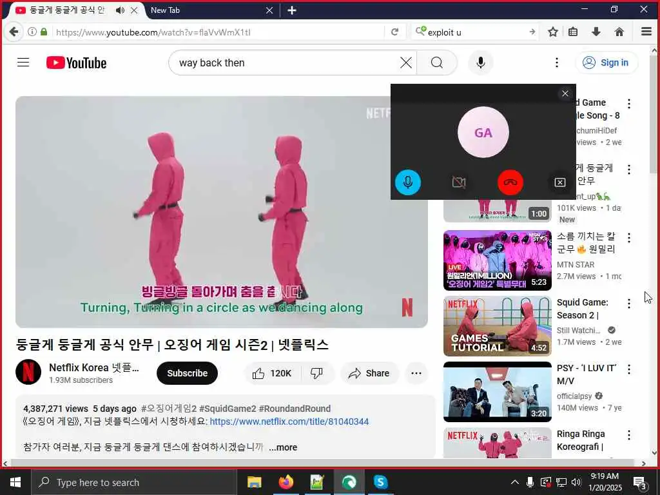Open the Windows Start menu
Image resolution: width=660 pixels, height=495 pixels.
point(15,482)
